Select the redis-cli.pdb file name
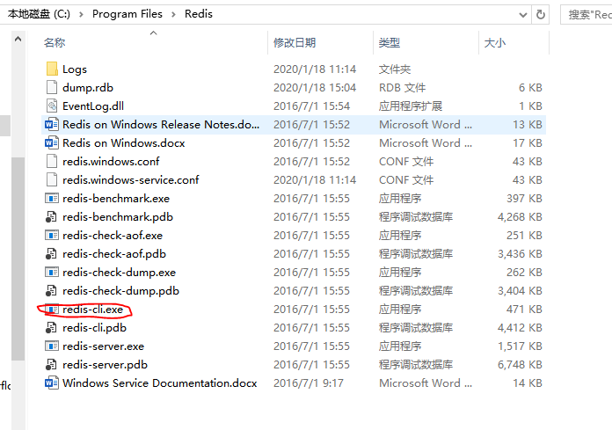Screen dimensions: 612x430 coord(94,327)
